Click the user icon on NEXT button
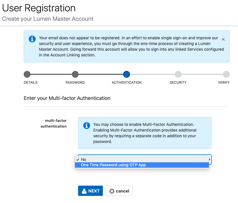Image resolution: width=238 pixels, height=203 pixels. coord(84,191)
